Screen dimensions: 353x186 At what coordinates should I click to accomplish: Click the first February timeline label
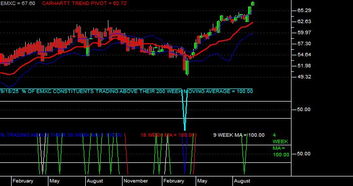[23, 181]
